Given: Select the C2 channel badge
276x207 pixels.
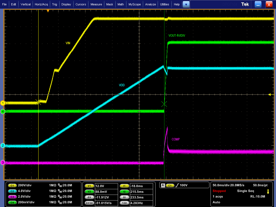Looking at the screenshot, I should pos(12,191).
